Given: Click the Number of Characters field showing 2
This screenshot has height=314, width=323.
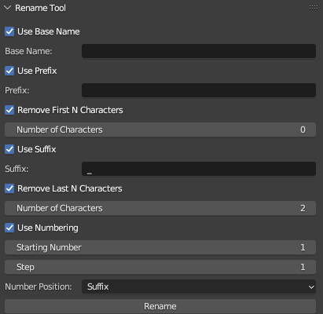Looking at the screenshot, I should click(x=160, y=208).
